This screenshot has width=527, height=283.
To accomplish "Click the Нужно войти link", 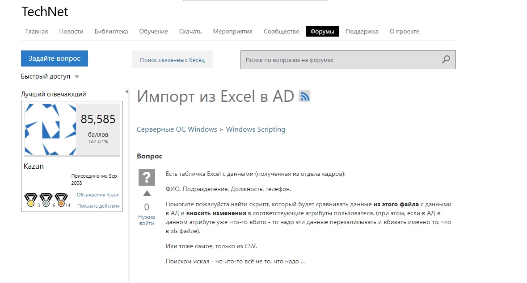I will (x=147, y=220).
